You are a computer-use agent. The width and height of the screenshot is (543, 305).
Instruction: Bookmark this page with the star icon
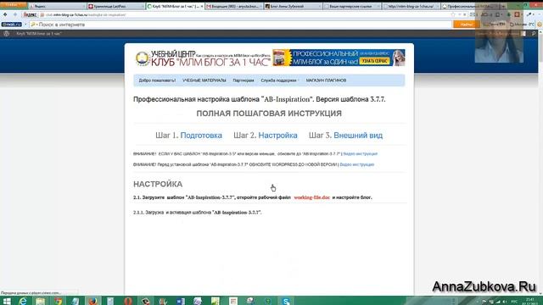coord(453,14)
